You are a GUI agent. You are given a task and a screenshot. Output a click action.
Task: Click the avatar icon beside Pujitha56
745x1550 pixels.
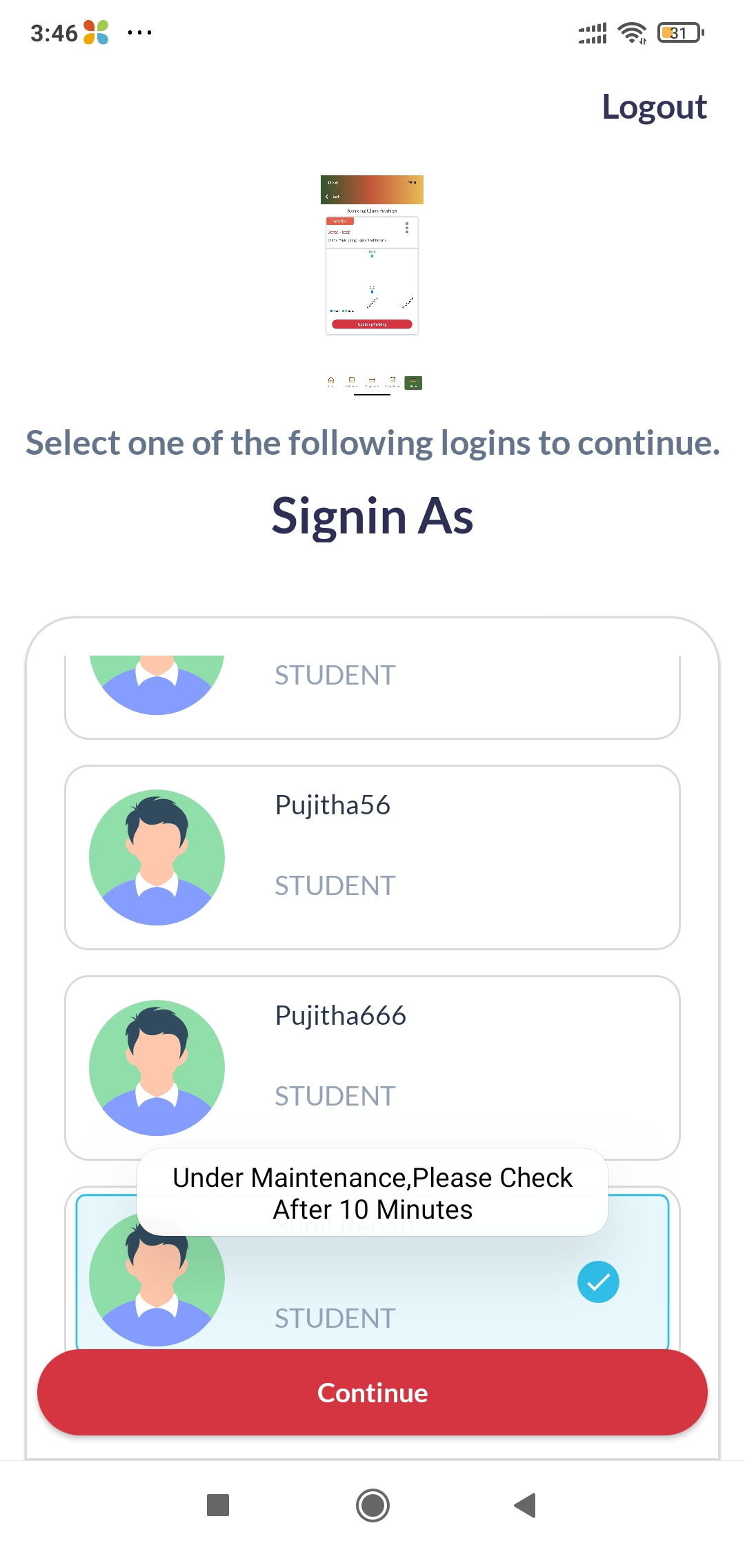pyautogui.click(x=157, y=857)
